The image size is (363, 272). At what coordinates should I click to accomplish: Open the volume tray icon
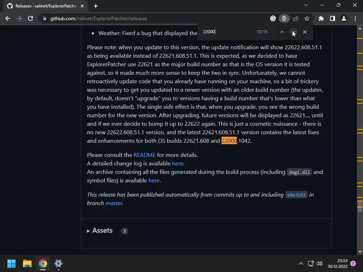pos(319,263)
